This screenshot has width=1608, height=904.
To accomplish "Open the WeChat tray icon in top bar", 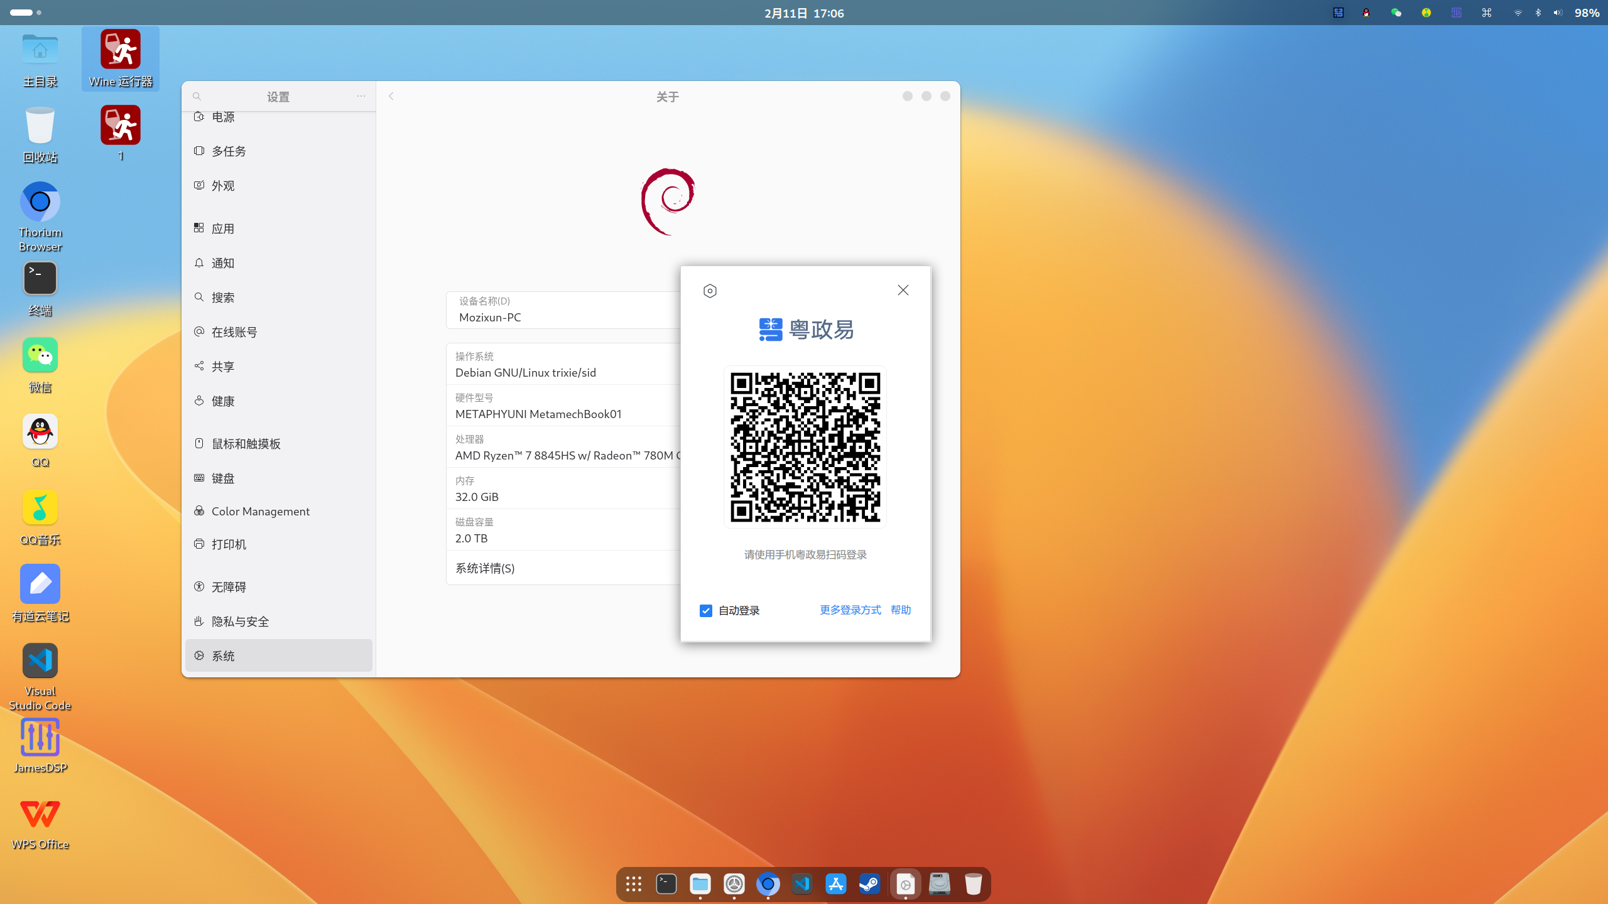I will coord(1396,13).
